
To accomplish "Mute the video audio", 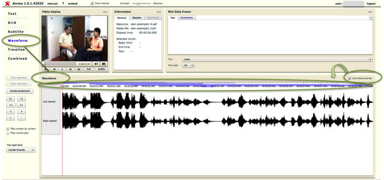I will pyautogui.click(x=96, y=64).
